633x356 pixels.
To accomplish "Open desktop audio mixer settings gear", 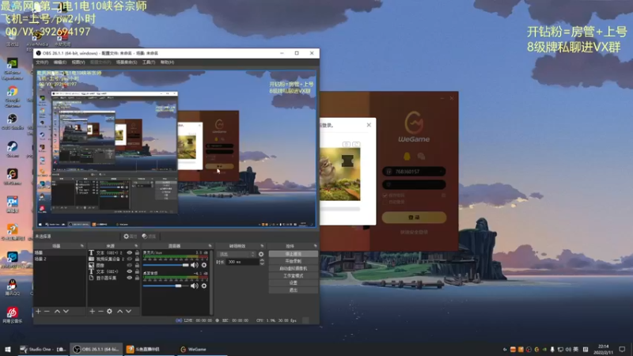I will (204, 286).
